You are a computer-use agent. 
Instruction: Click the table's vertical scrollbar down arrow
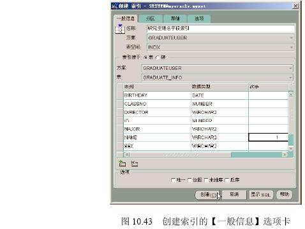point(291,148)
